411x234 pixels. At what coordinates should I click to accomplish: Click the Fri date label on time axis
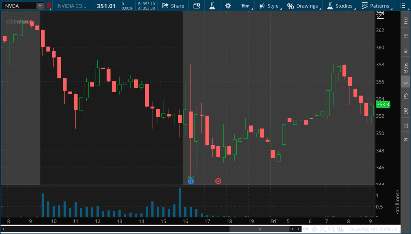pyautogui.click(x=273, y=221)
